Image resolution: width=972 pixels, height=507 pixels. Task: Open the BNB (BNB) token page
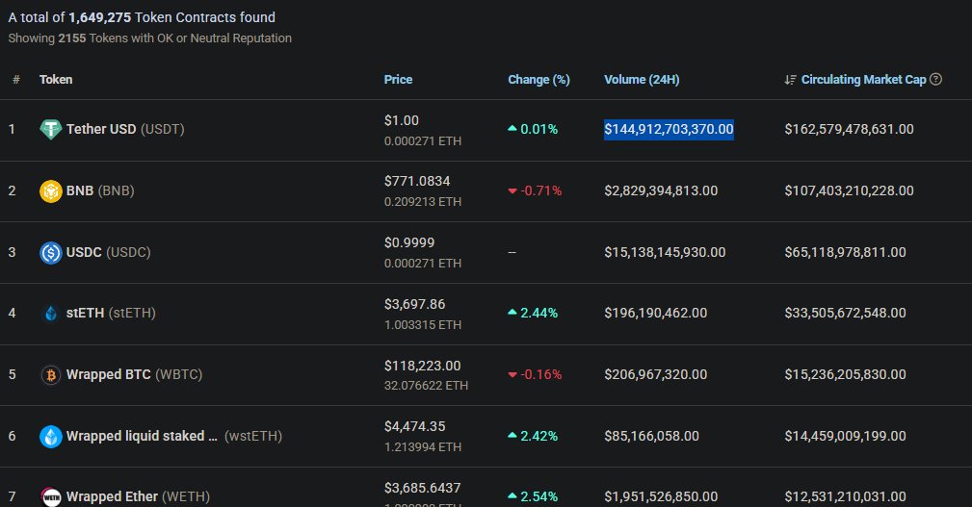point(100,190)
